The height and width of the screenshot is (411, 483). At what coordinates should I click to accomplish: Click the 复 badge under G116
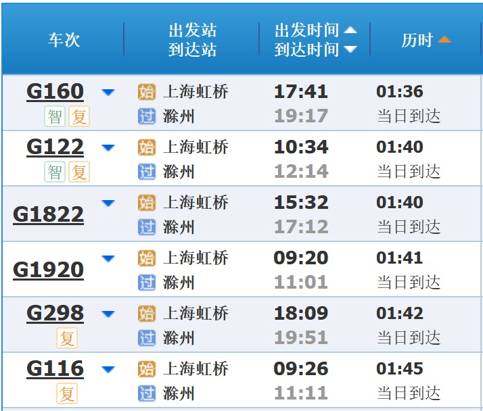coord(67,393)
